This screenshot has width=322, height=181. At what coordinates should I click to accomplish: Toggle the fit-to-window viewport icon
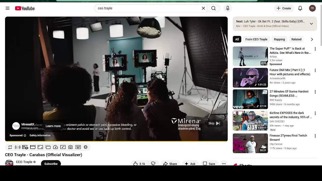40,147
